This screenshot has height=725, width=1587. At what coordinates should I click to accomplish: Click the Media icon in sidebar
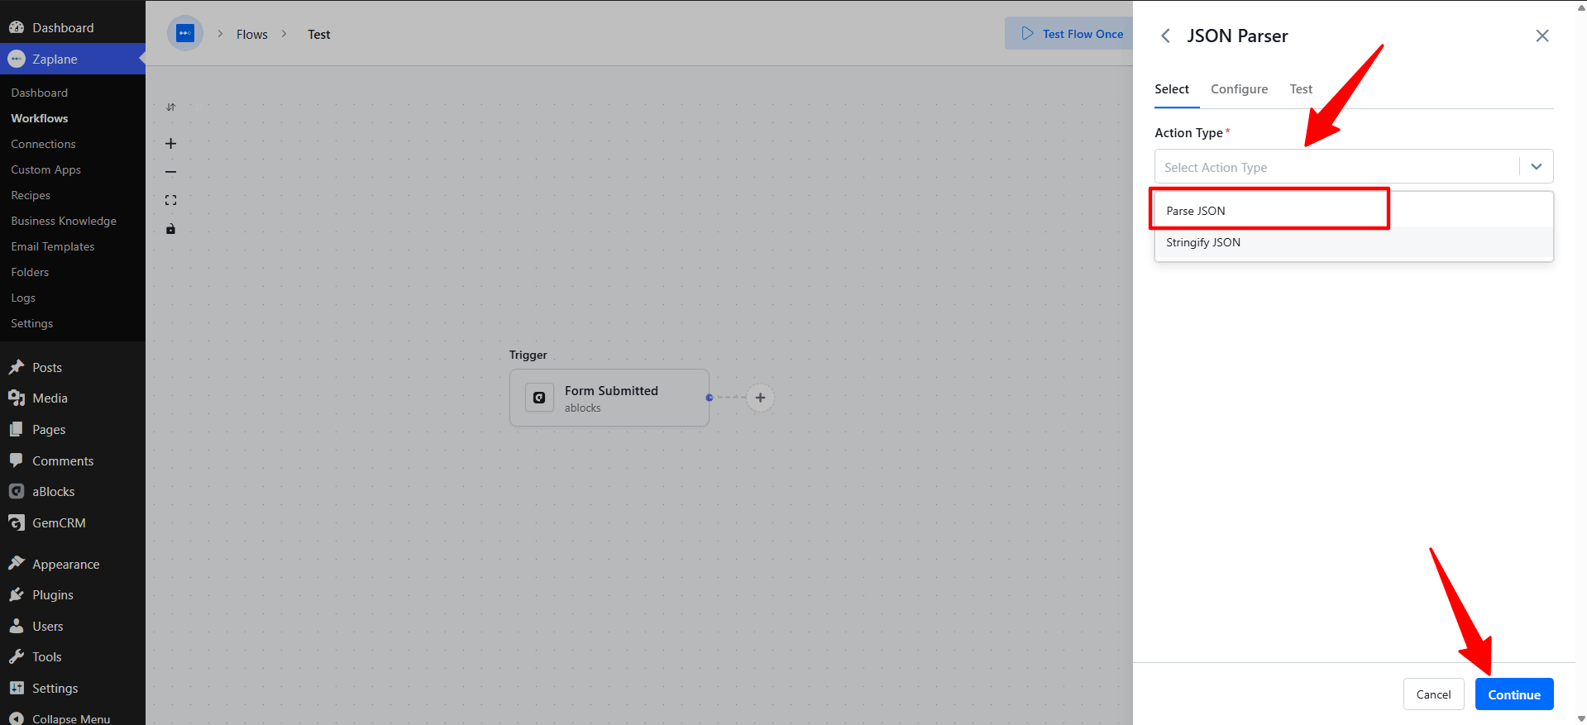coord(17,398)
